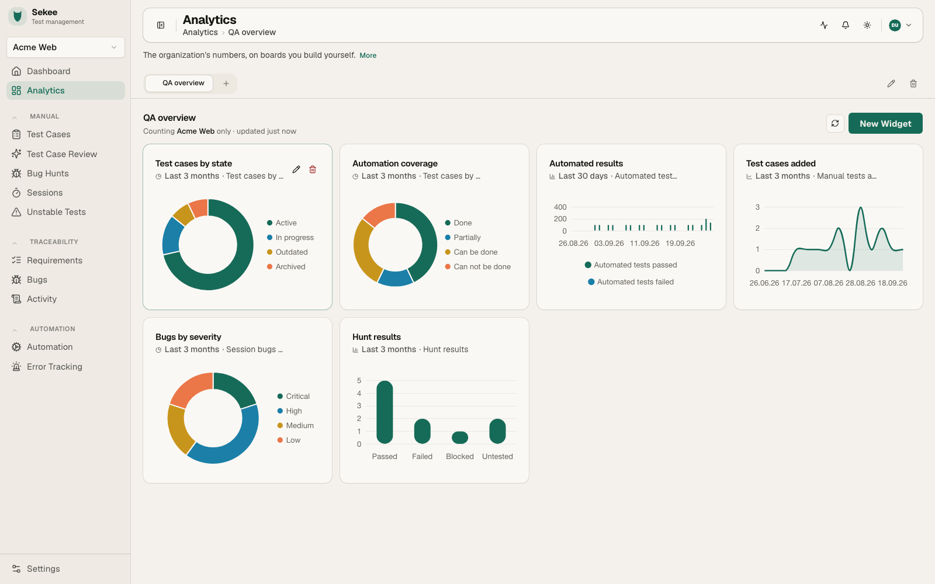Refresh the QA overview board

(835, 123)
